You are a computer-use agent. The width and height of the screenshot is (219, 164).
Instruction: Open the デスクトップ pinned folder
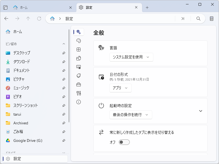point(35,53)
